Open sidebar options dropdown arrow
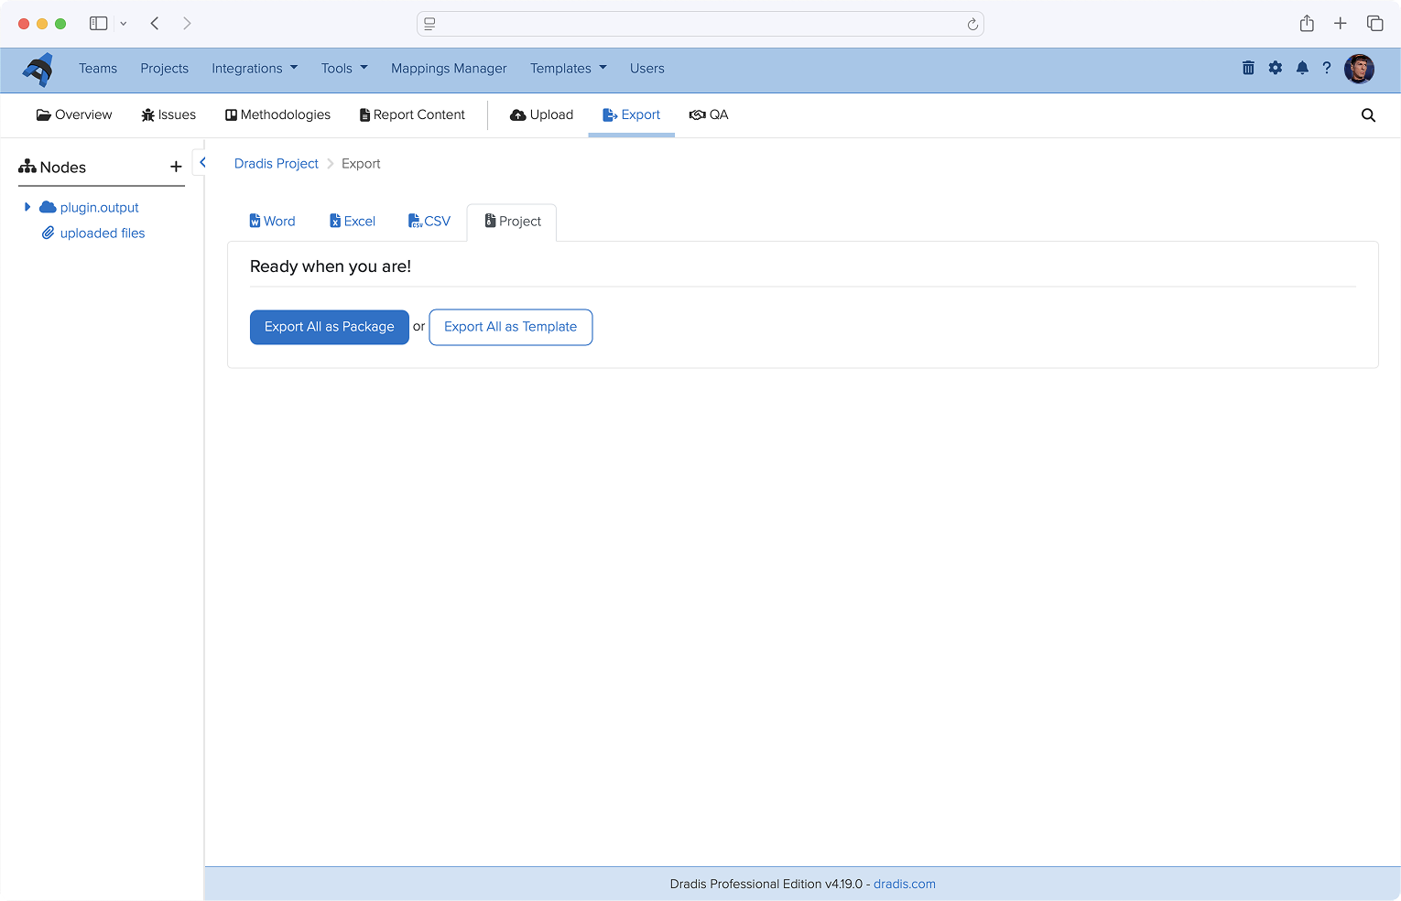Image resolution: width=1401 pixels, height=901 pixels. tap(124, 24)
